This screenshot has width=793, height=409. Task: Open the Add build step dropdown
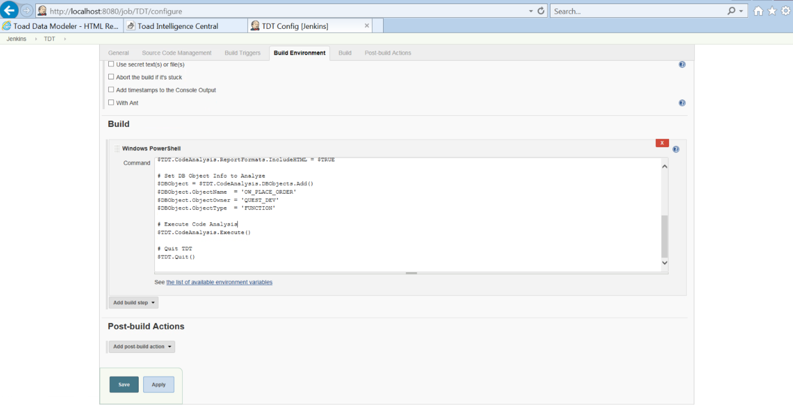[x=133, y=302]
